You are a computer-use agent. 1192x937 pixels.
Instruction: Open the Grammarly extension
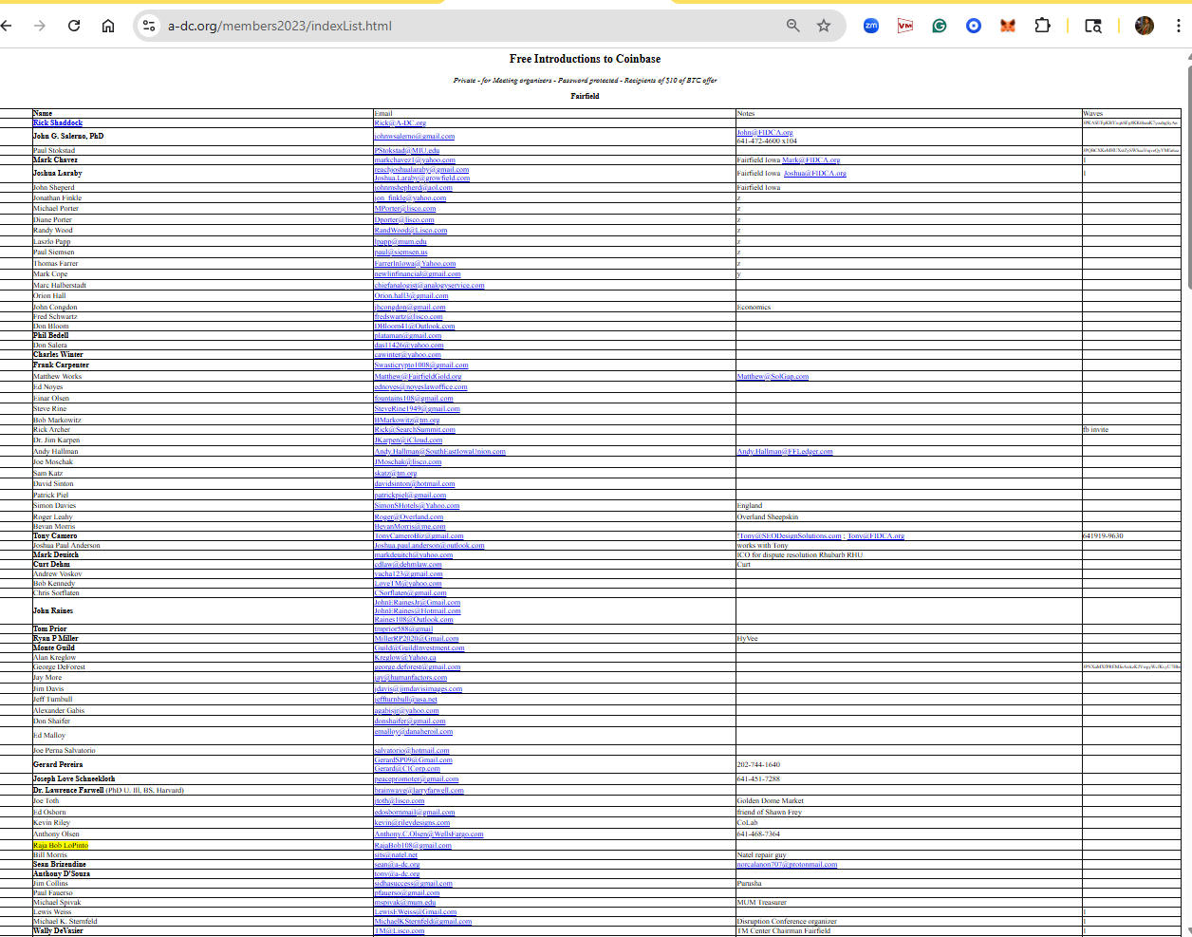tap(940, 26)
